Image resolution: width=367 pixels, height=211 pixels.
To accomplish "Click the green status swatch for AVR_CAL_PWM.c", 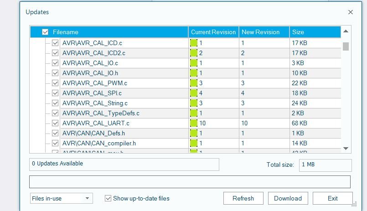I will pos(194,83).
